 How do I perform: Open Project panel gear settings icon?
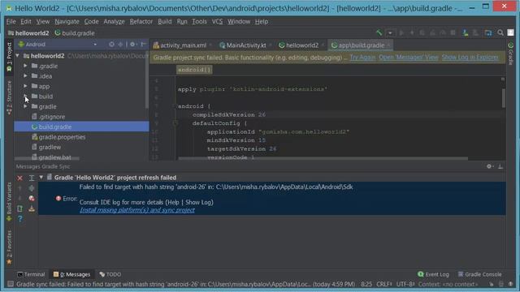132,45
